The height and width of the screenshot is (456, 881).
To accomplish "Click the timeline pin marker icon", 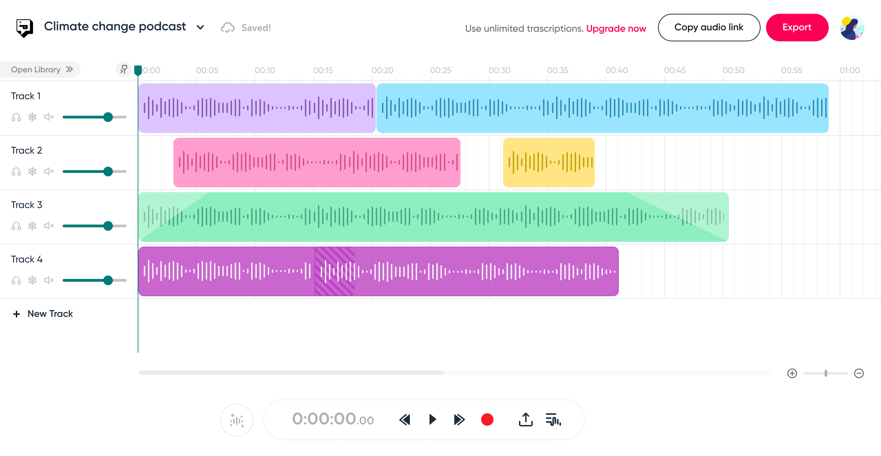I will click(x=124, y=69).
